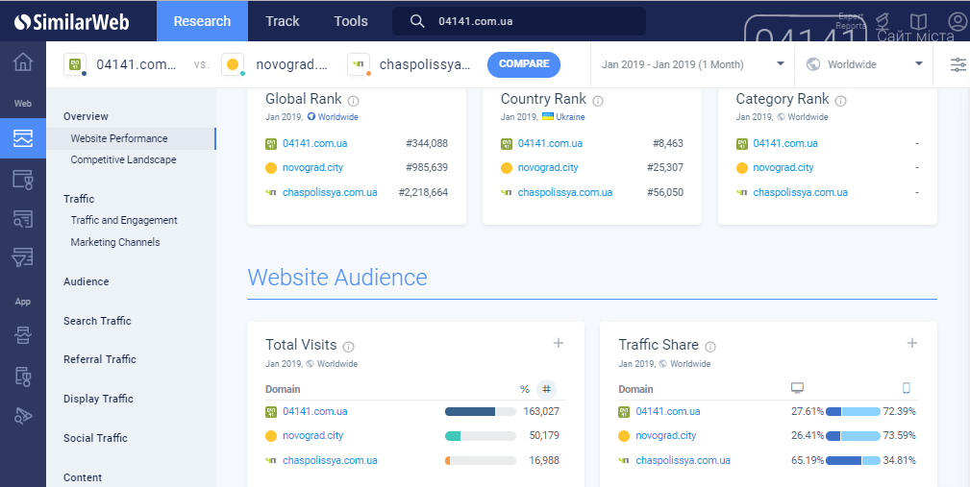Screen dimensions: 970x487
Task: Click the search magnifier icon
Action: point(417,22)
